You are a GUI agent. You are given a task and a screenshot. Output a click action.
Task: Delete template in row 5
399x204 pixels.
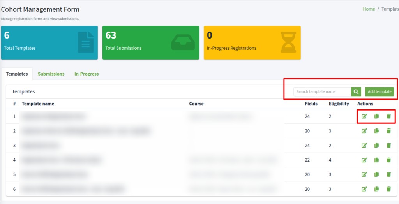click(388, 174)
